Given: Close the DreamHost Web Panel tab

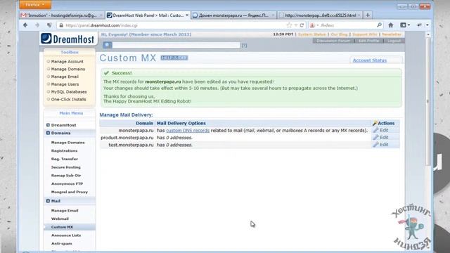Looking at the screenshot, I should [x=187, y=15].
